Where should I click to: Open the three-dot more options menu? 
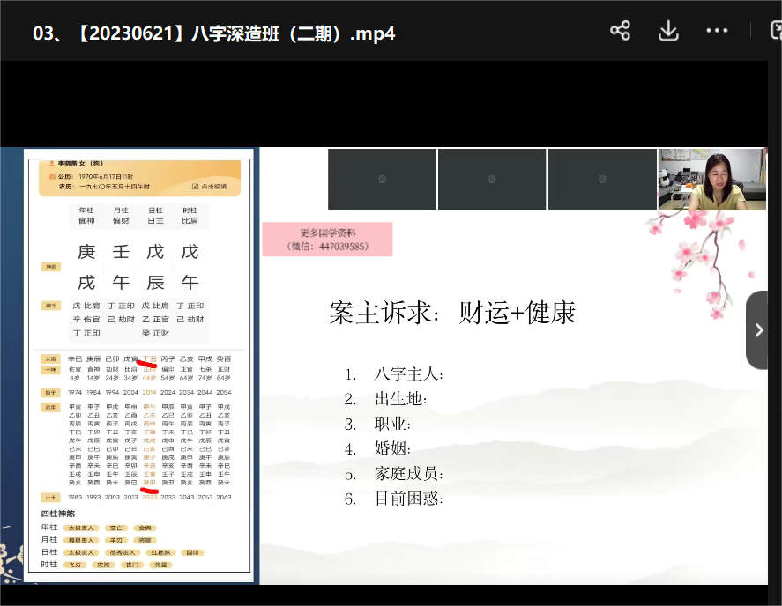pyautogui.click(x=717, y=31)
